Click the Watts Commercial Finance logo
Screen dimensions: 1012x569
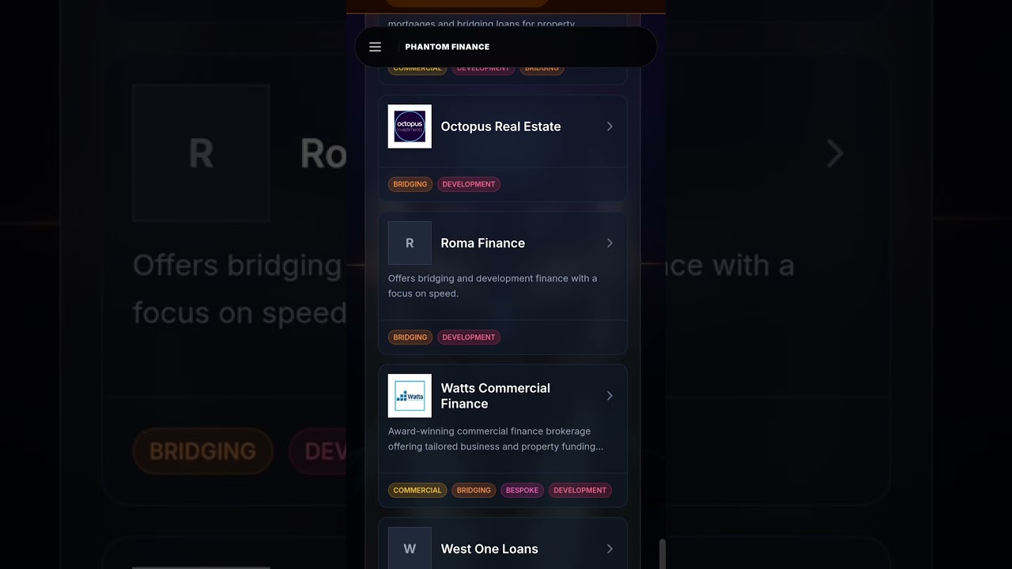click(410, 396)
